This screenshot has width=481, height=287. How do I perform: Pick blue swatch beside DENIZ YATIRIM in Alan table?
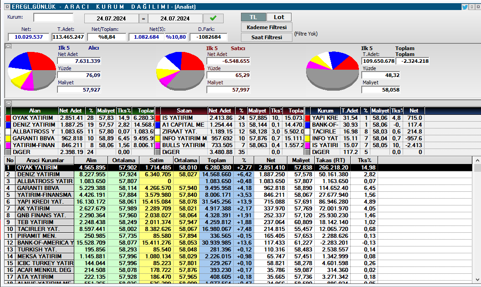[x=8, y=125]
